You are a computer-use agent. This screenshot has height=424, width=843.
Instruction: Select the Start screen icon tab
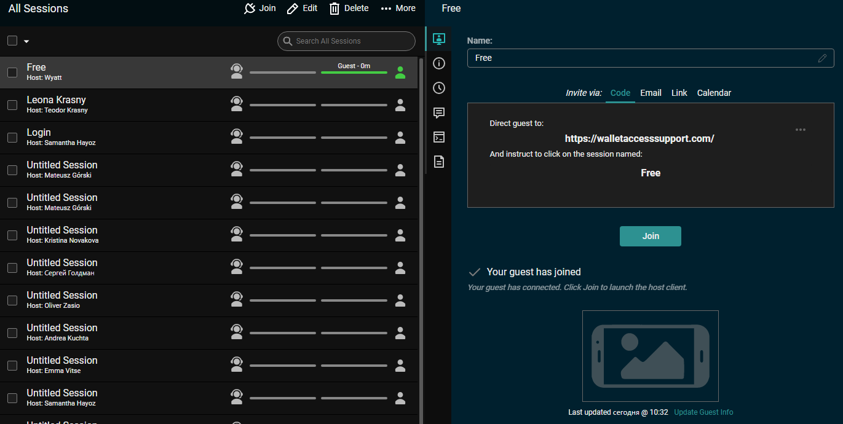point(438,39)
